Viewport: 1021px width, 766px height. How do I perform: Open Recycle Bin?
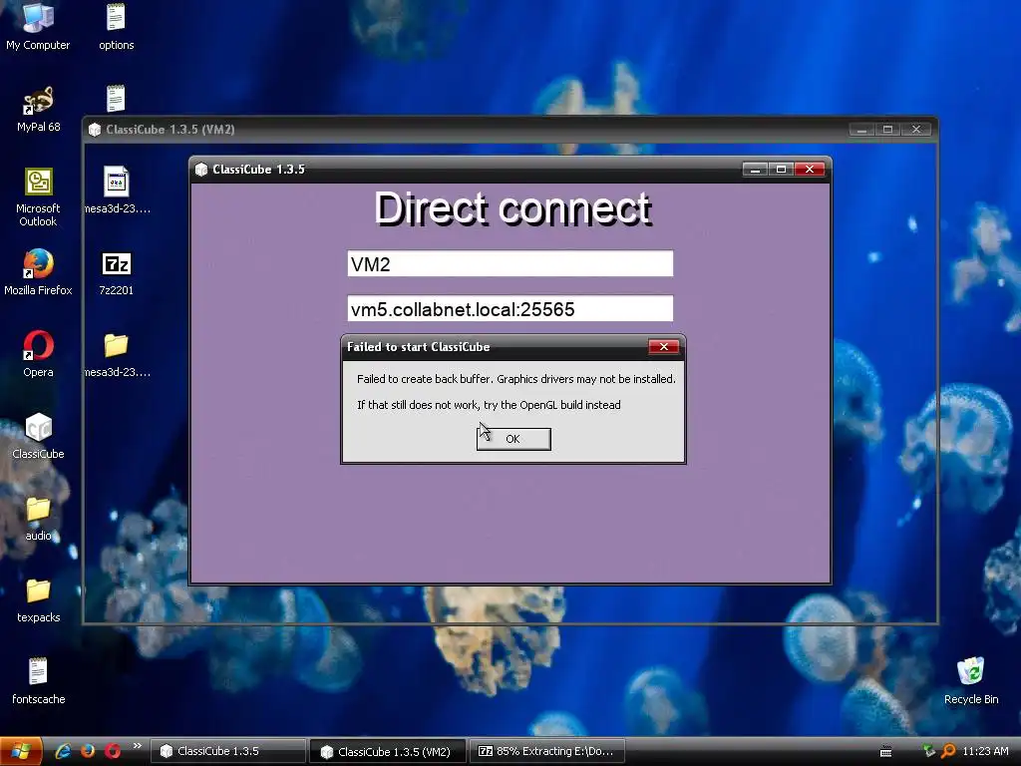[971, 681]
